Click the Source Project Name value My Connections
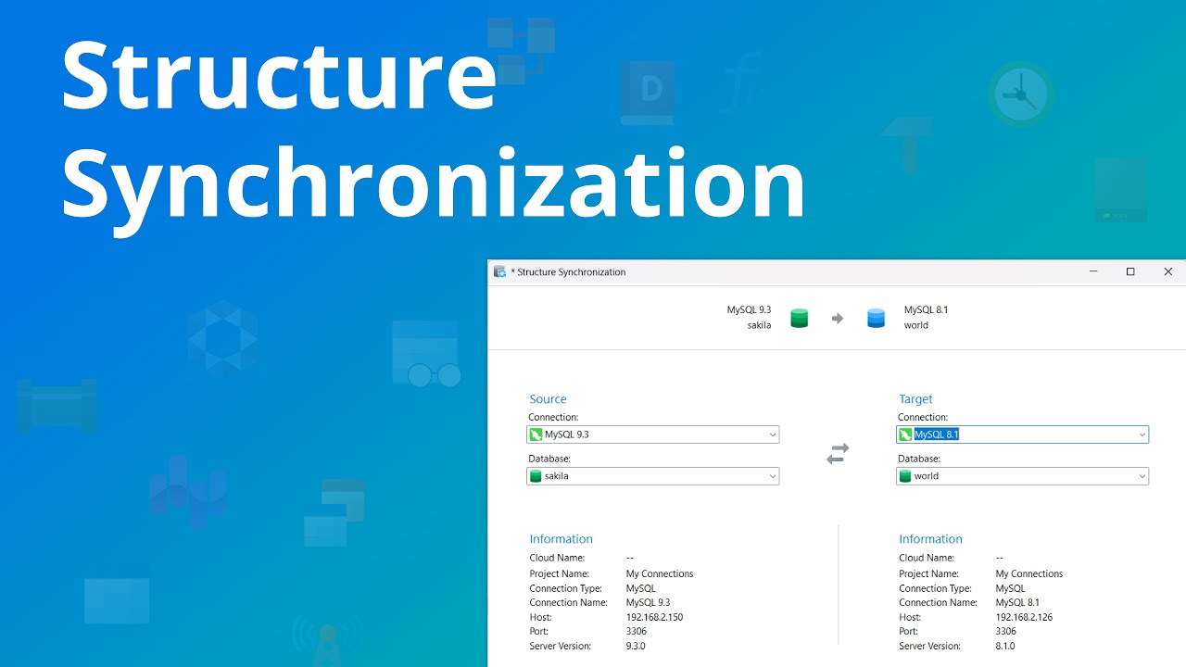This screenshot has width=1186, height=667. click(x=660, y=573)
